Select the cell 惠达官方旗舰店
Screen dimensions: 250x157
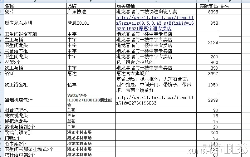click(x=156, y=73)
